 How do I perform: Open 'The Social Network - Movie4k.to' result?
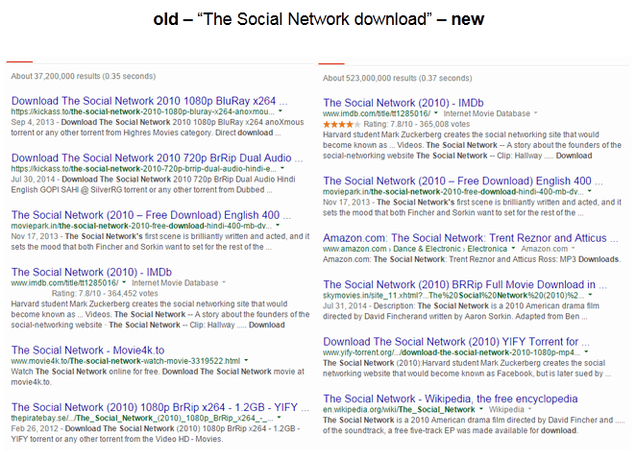[x=88, y=350]
